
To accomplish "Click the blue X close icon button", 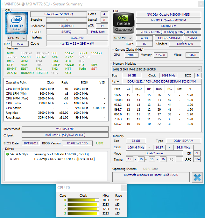I will [x=197, y=178].
